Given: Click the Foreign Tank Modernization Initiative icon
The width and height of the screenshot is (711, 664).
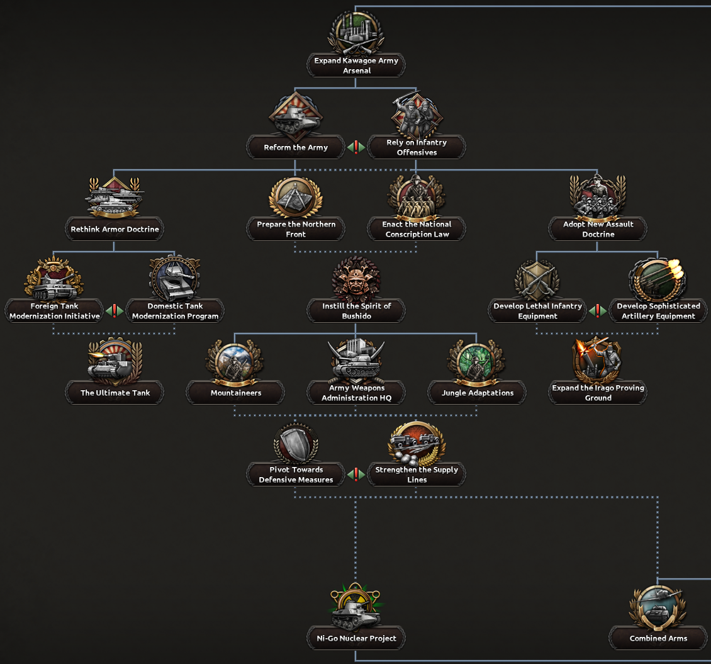Looking at the screenshot, I should [x=54, y=278].
